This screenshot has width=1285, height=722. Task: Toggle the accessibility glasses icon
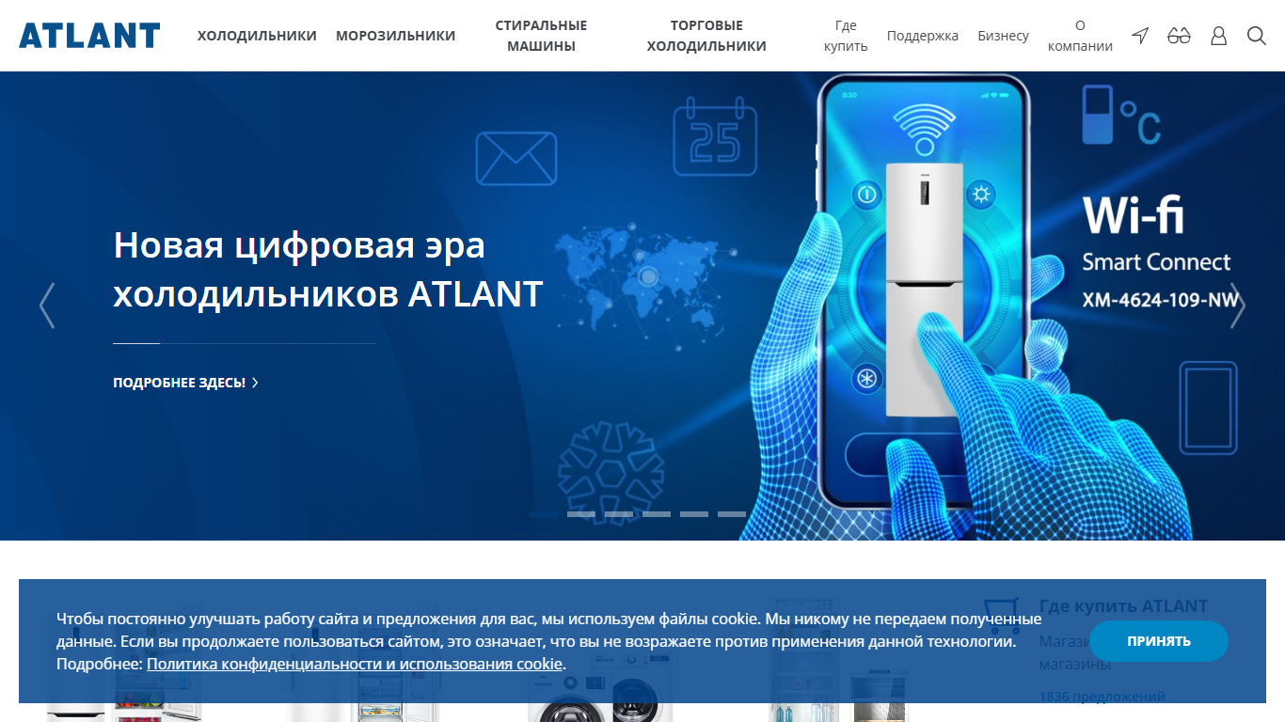(x=1179, y=36)
